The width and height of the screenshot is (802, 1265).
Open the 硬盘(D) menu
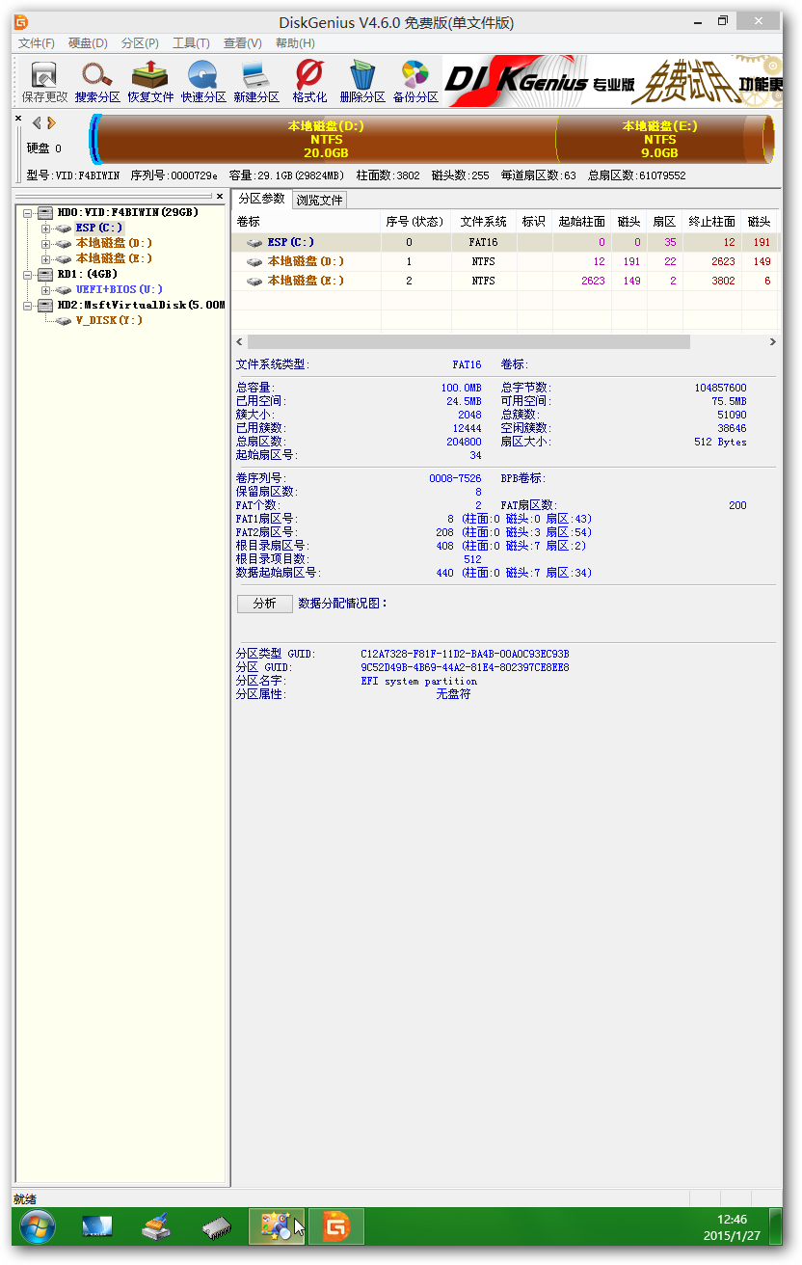[x=88, y=43]
